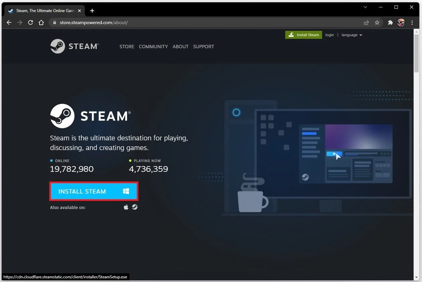Open a new tab with the plus icon
Viewport: 422px width, 282px height.
92,11
